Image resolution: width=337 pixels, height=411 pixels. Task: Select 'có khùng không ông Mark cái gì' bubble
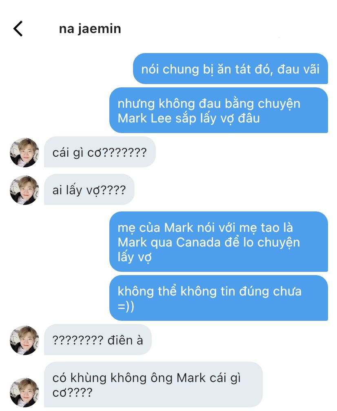(x=153, y=384)
